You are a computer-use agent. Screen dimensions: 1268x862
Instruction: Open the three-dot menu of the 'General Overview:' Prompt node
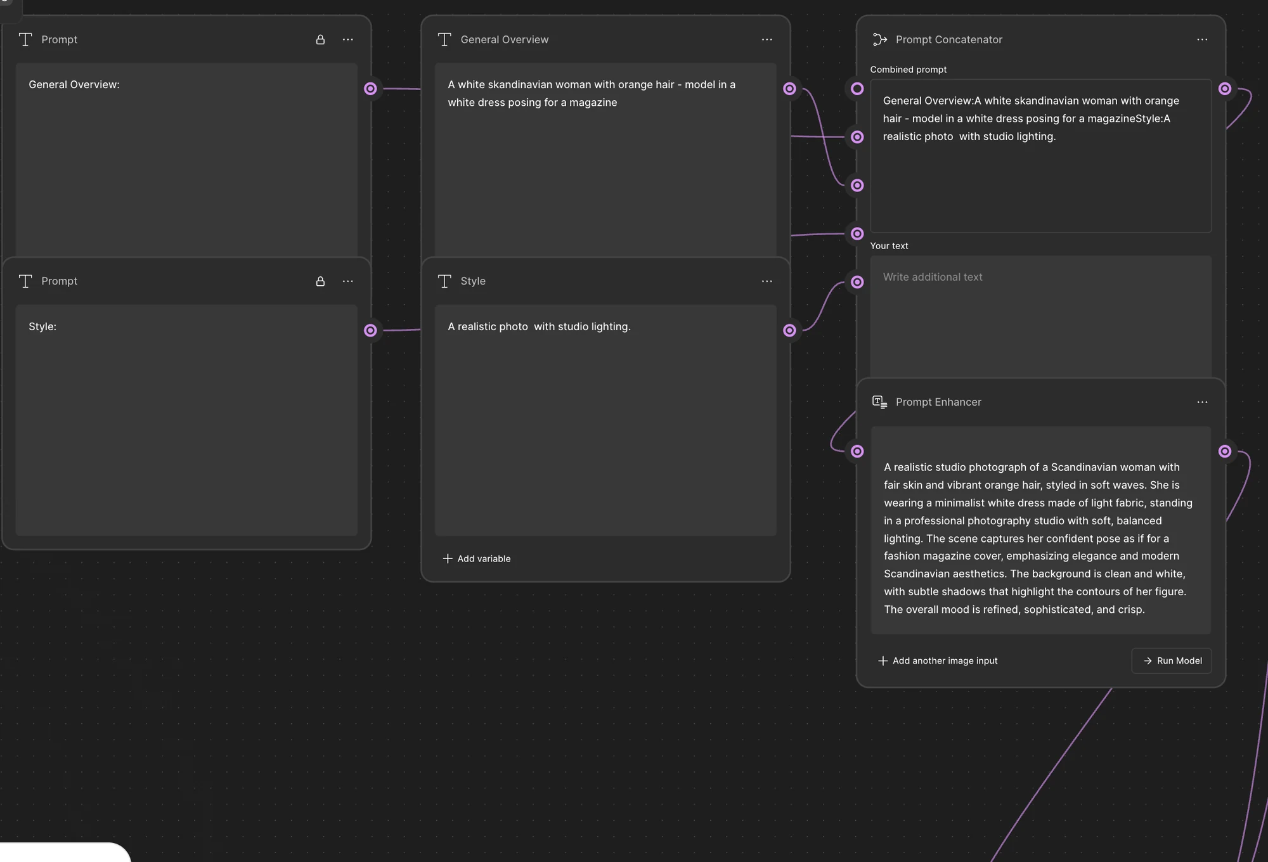[x=347, y=39]
